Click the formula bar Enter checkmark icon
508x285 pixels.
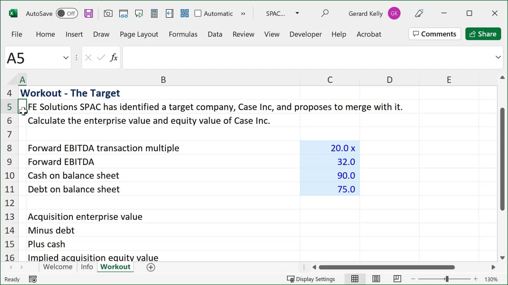pos(101,58)
